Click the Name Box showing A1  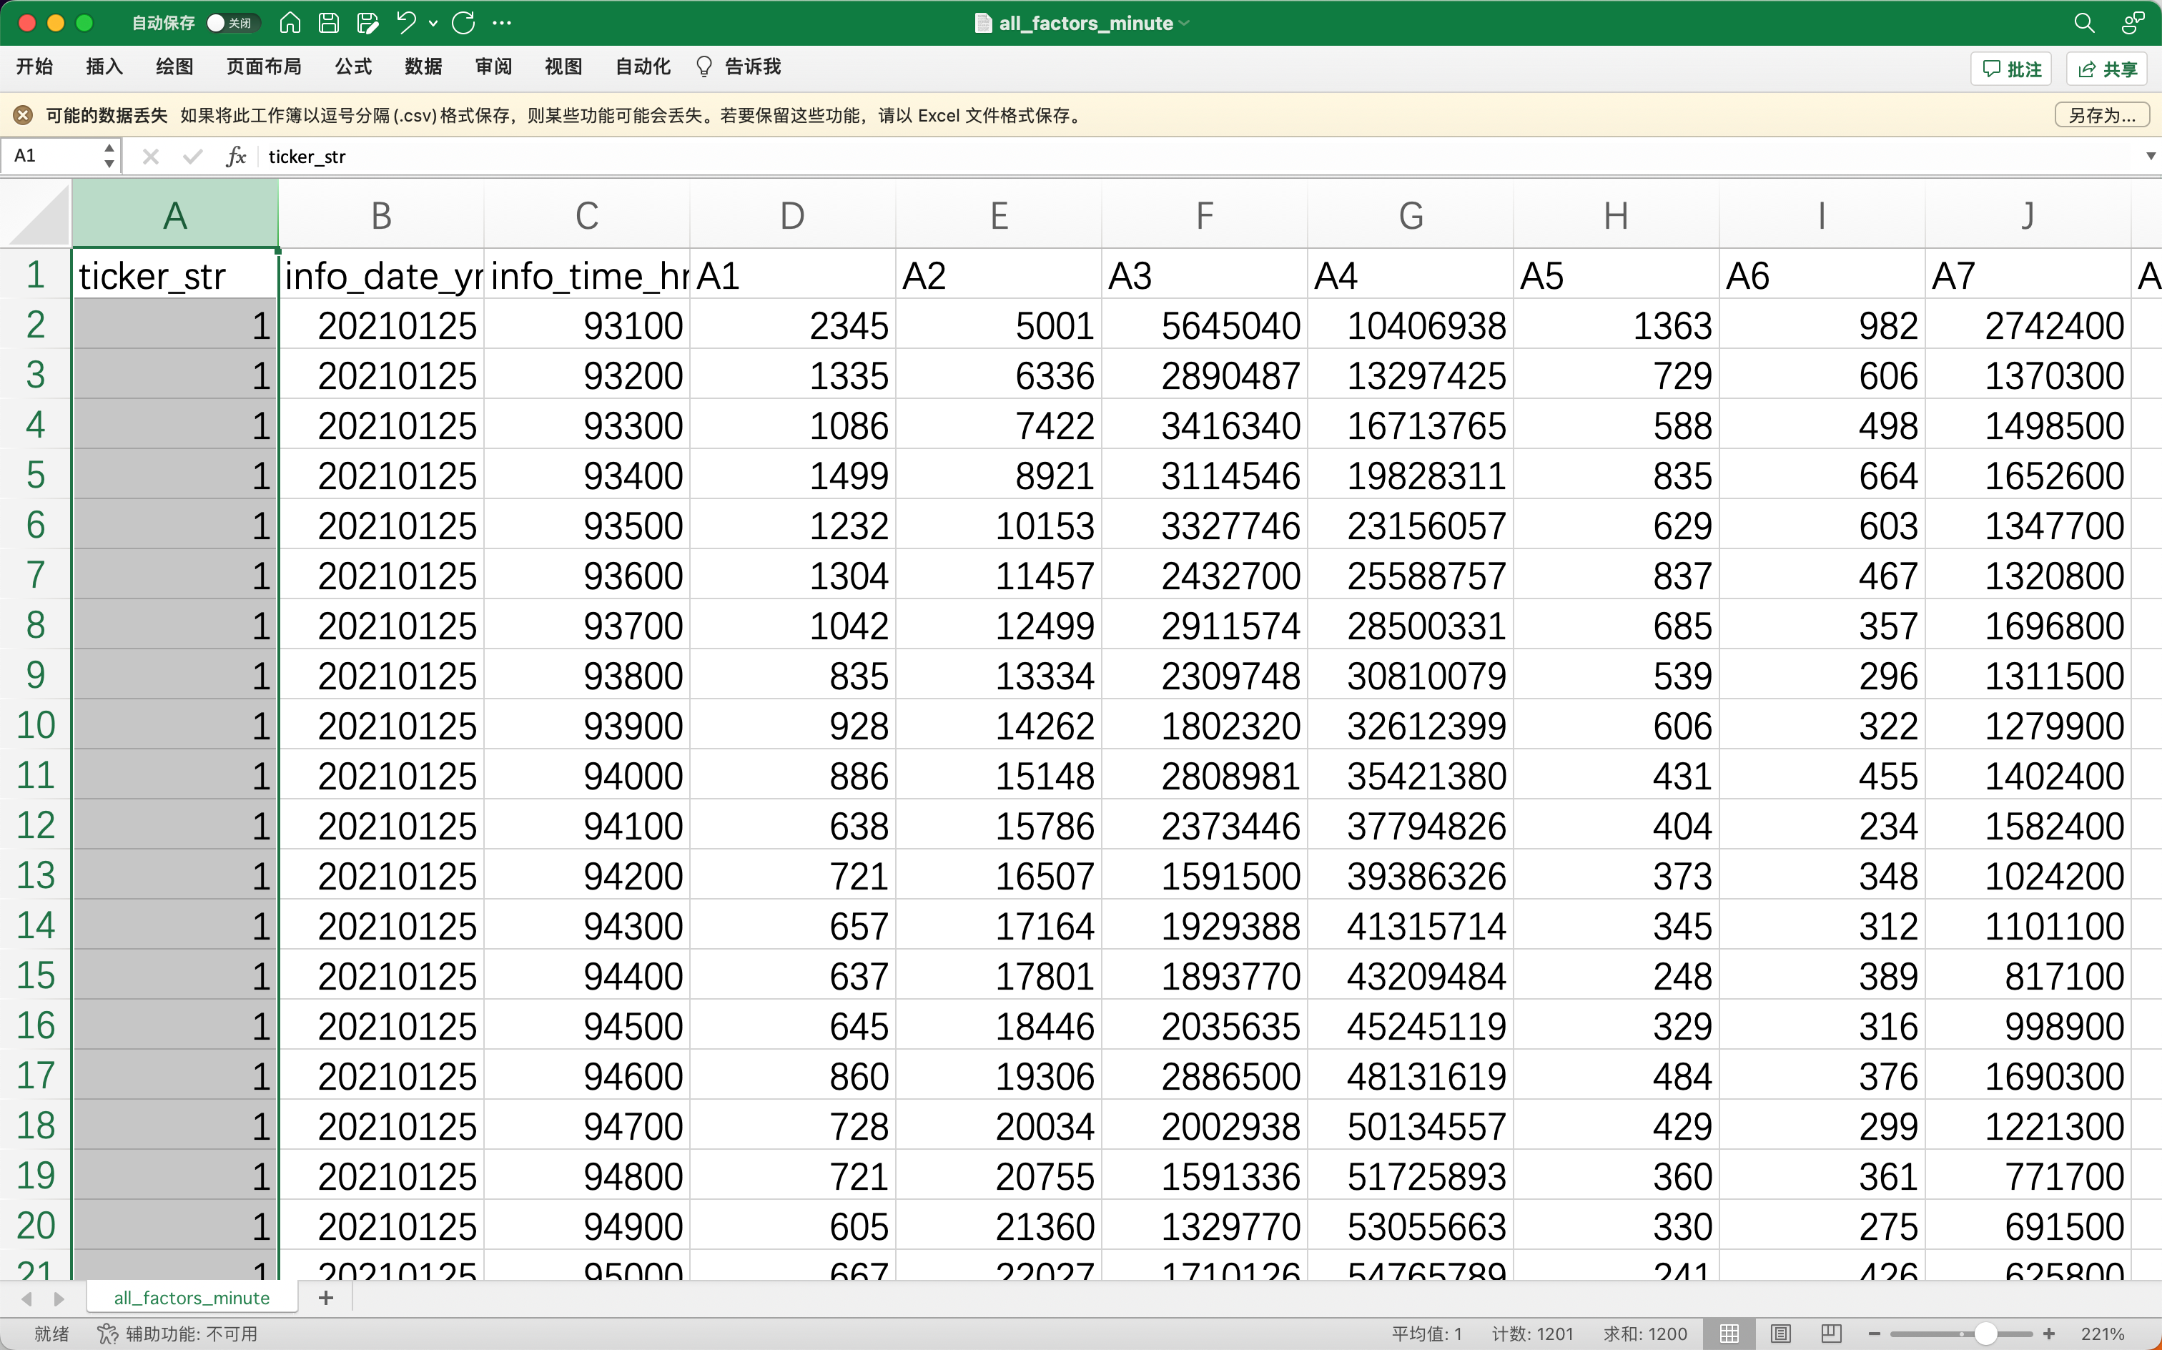coord(54,157)
